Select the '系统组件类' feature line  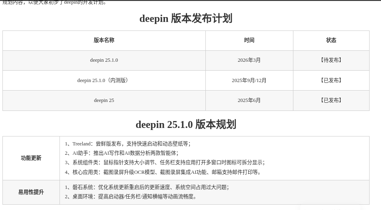(165, 162)
